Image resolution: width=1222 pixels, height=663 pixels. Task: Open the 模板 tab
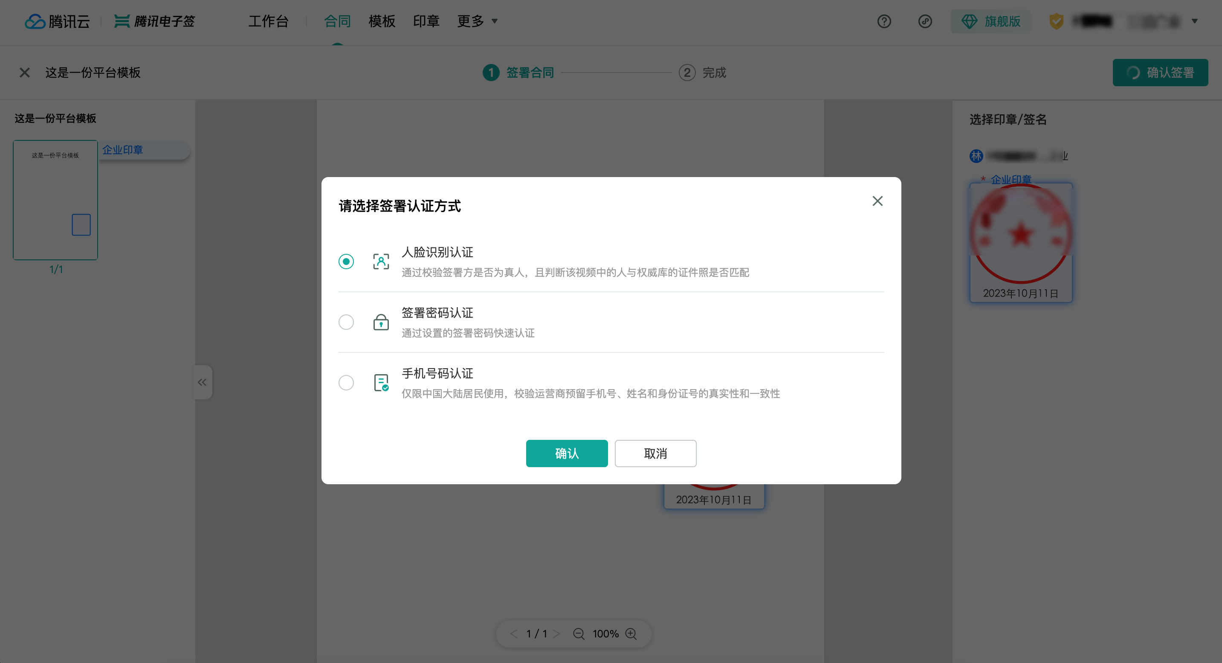(x=382, y=21)
